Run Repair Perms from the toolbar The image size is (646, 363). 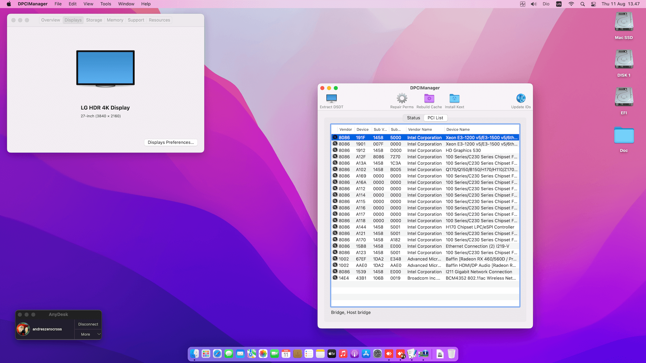pos(402,98)
